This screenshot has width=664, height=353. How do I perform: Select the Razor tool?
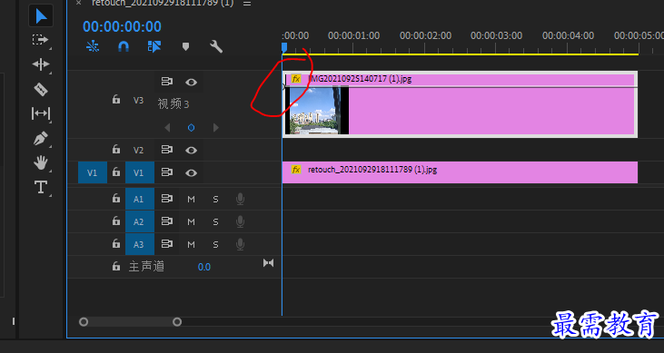tap(41, 89)
